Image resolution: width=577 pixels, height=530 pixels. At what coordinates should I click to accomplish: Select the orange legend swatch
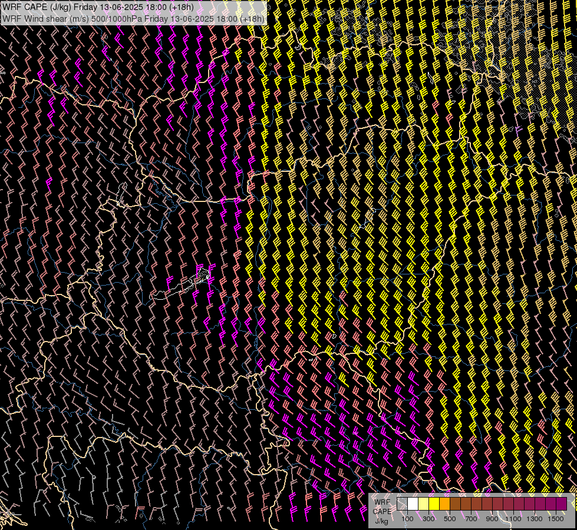pos(445,503)
